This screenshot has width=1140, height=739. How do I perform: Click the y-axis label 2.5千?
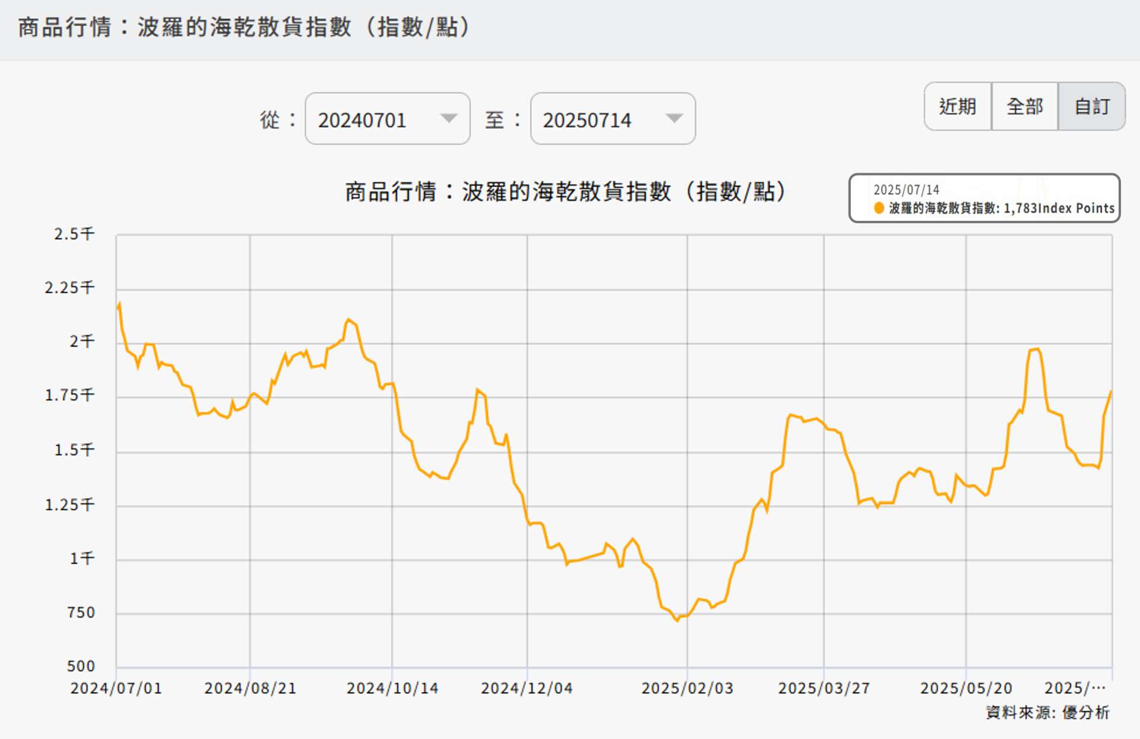tap(74, 234)
